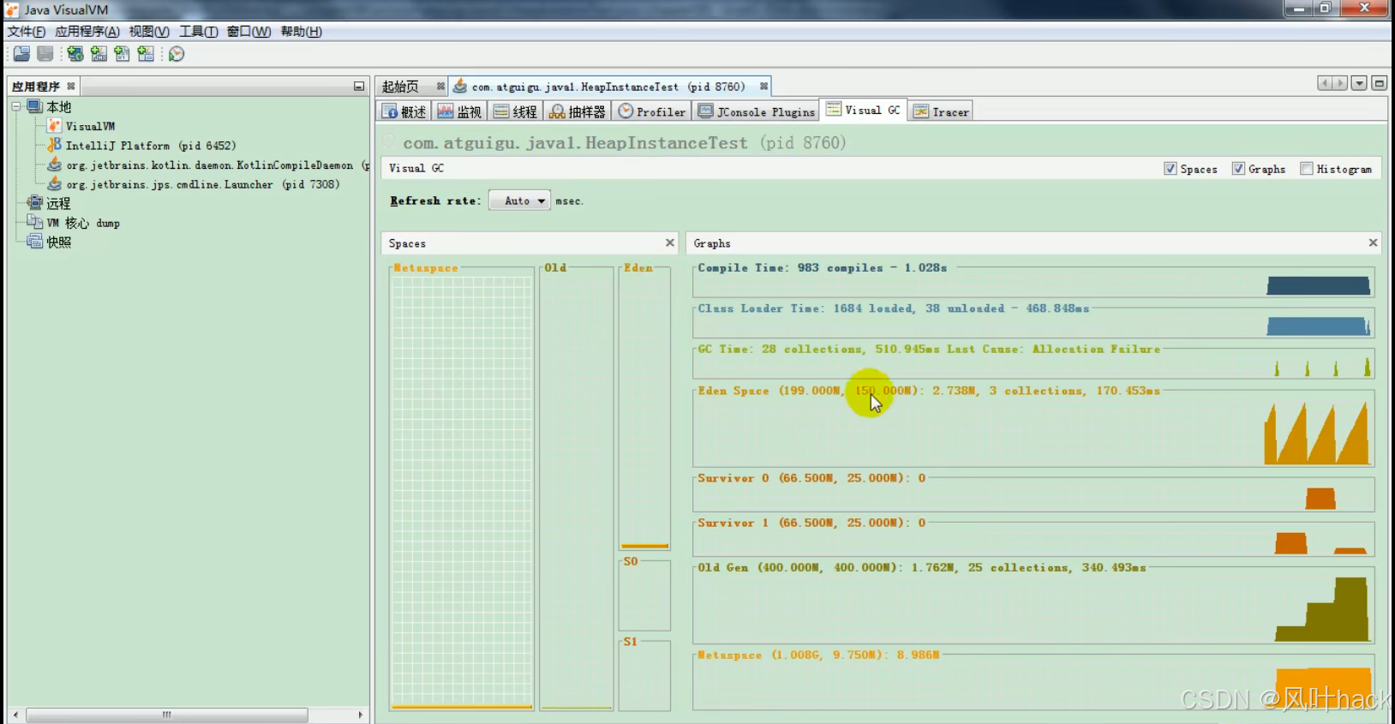Viewport: 1395px width, 724px height.
Task: Click the greyed Save toolbar icon
Action: pyautogui.click(x=45, y=54)
